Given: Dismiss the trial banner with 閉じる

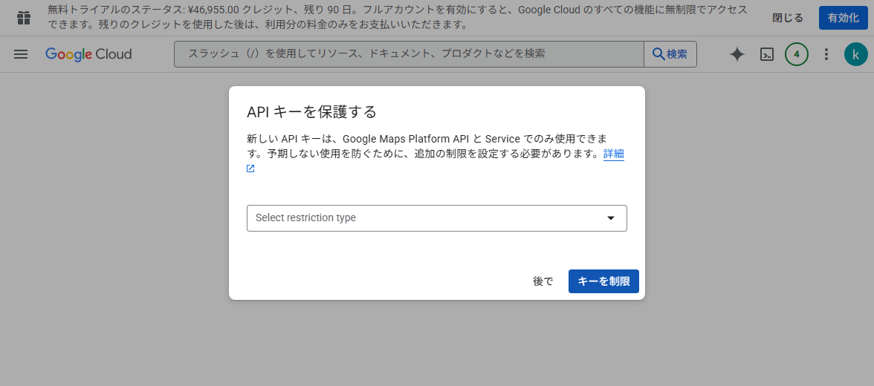Looking at the screenshot, I should tap(787, 18).
